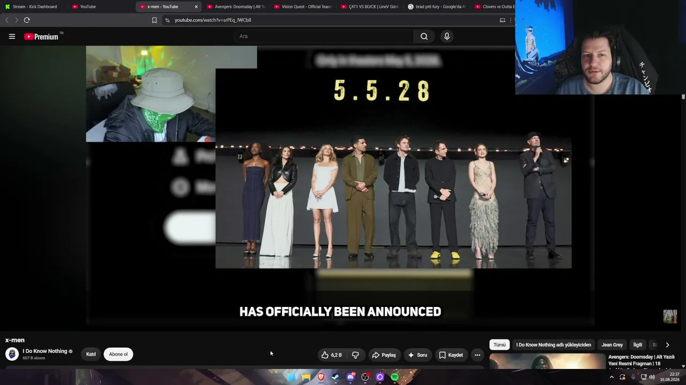
Task: Select the Jean Grey chip
Action: tap(612, 345)
